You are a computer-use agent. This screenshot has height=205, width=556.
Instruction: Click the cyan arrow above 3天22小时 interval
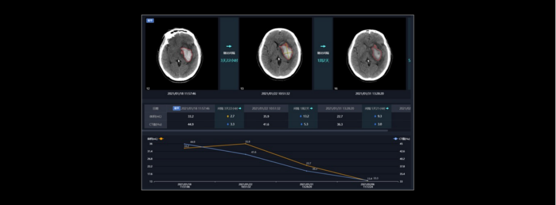click(x=229, y=46)
